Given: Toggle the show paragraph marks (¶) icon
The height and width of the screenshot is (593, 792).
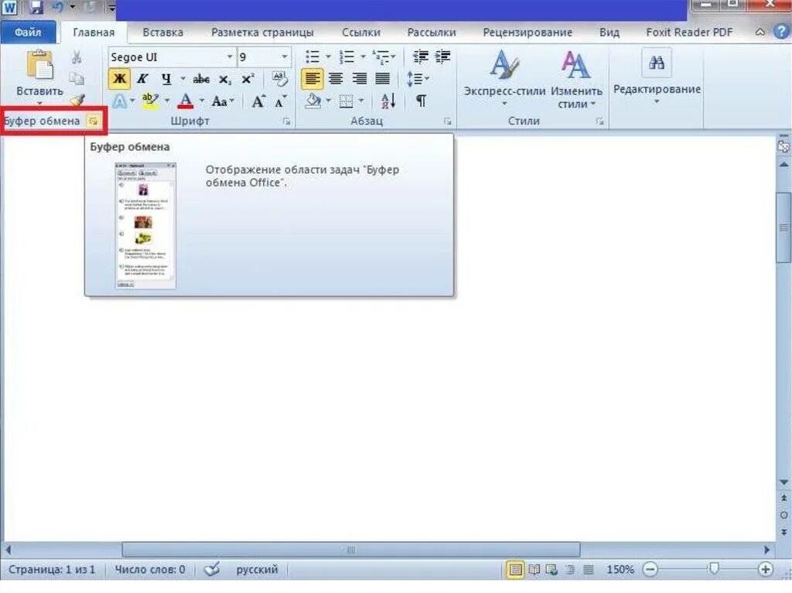Looking at the screenshot, I should (x=421, y=101).
